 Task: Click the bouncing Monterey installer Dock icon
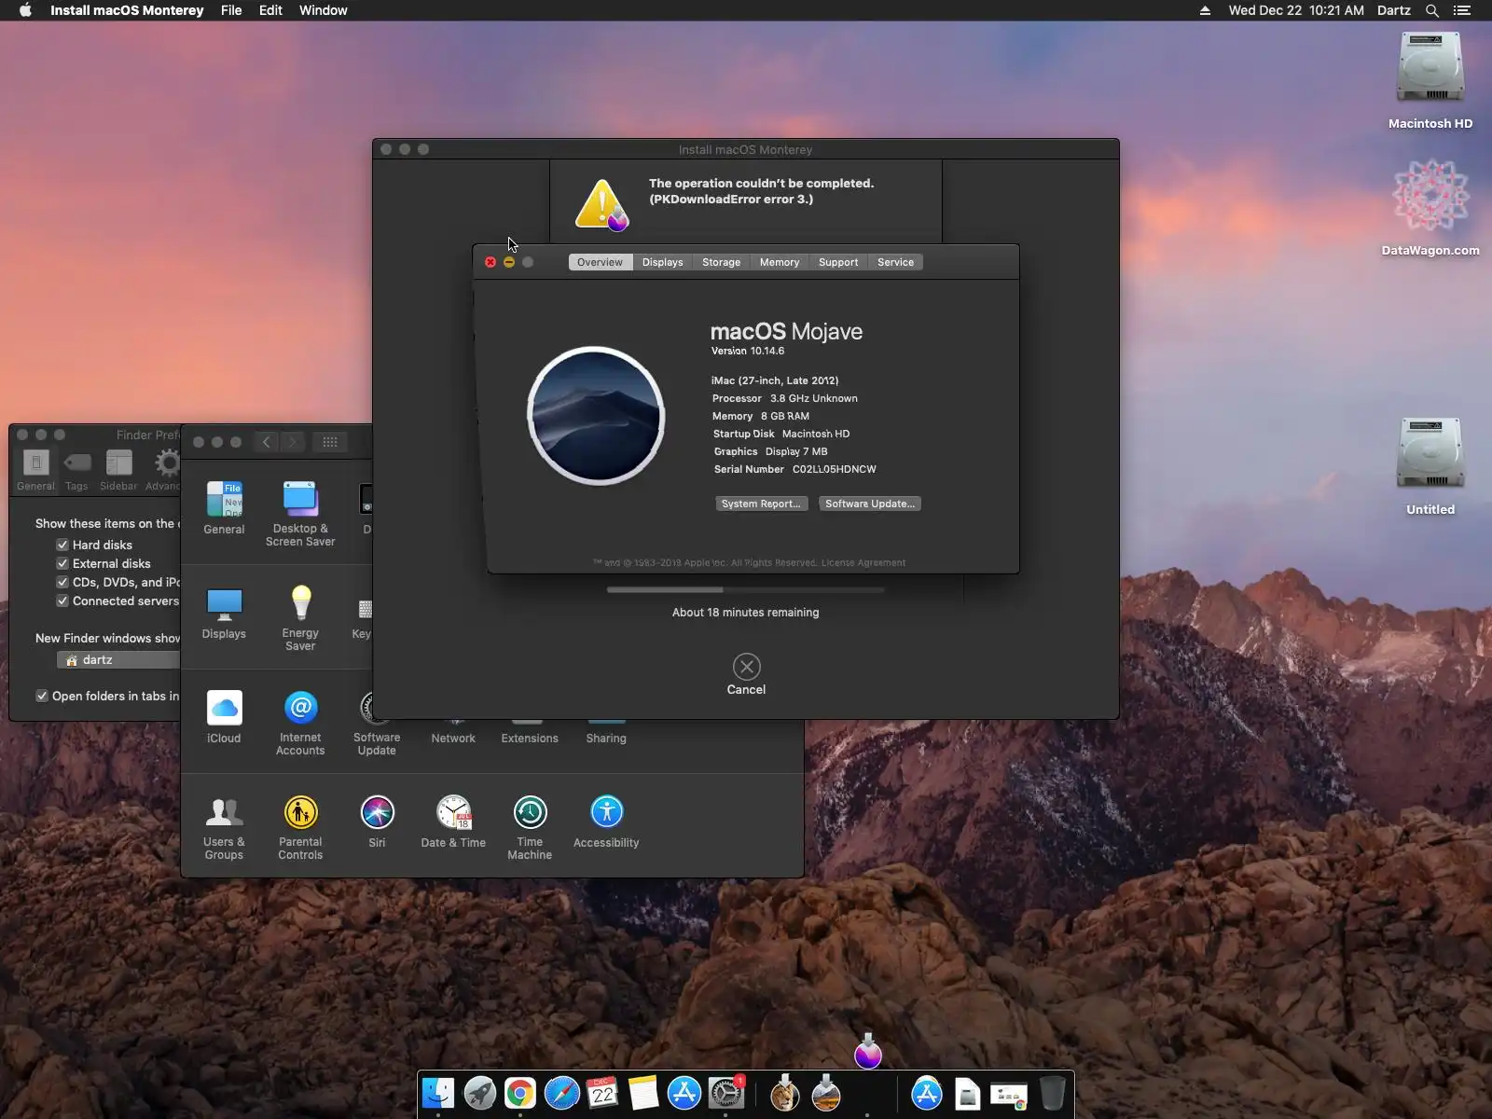tap(868, 1052)
